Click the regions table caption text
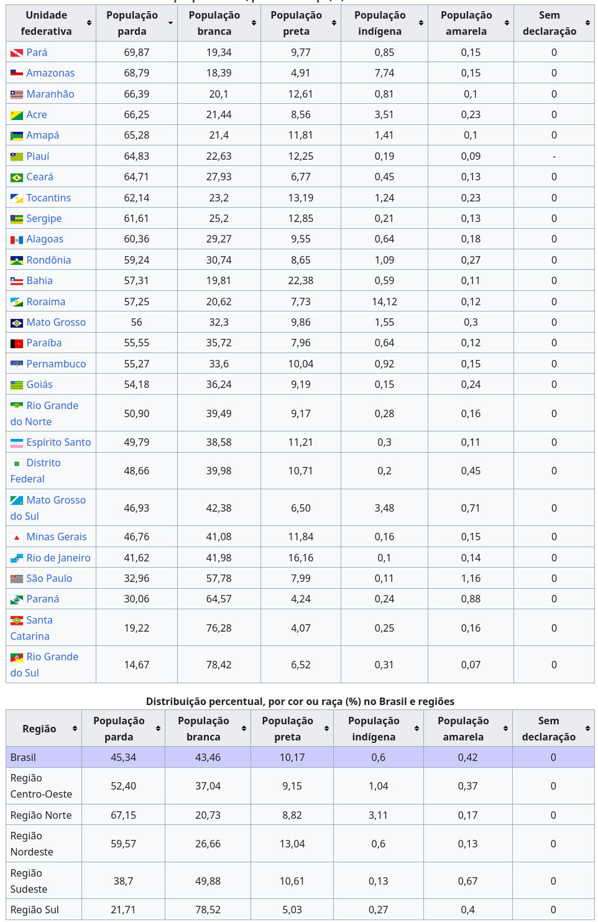Image resolution: width=598 pixels, height=922 pixels. [x=300, y=702]
